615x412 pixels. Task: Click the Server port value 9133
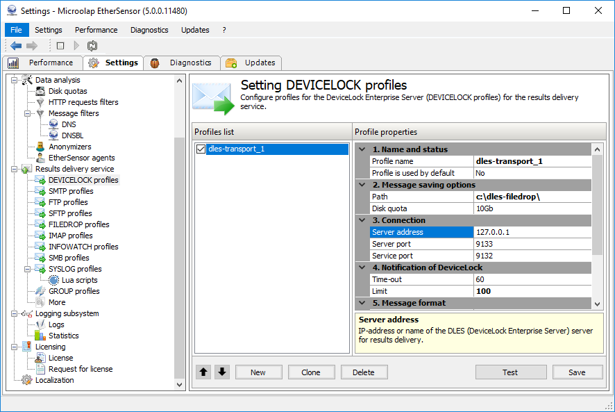coord(532,244)
